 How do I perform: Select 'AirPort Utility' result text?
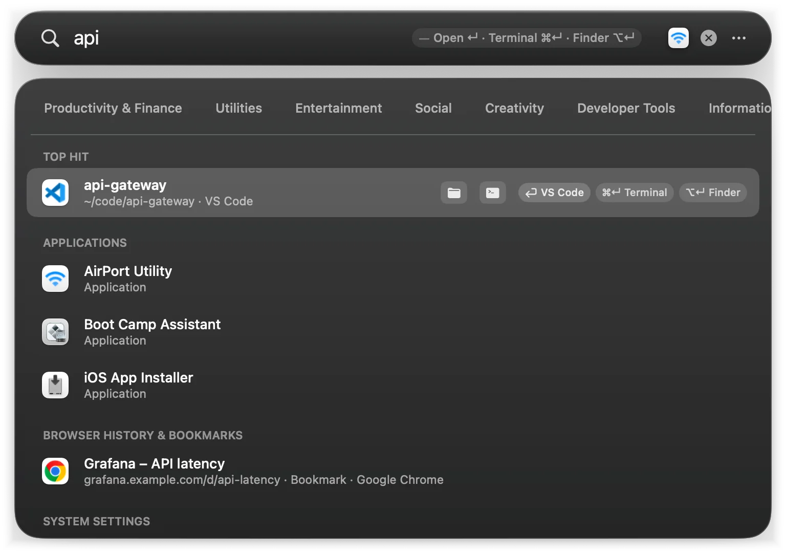[128, 271]
